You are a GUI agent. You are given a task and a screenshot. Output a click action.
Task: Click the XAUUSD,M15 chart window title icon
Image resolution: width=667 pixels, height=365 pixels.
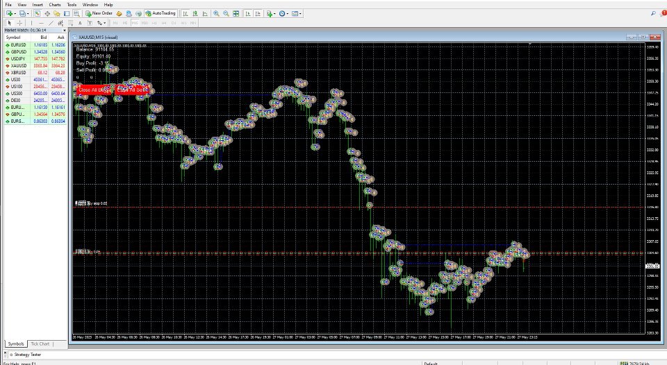75,37
